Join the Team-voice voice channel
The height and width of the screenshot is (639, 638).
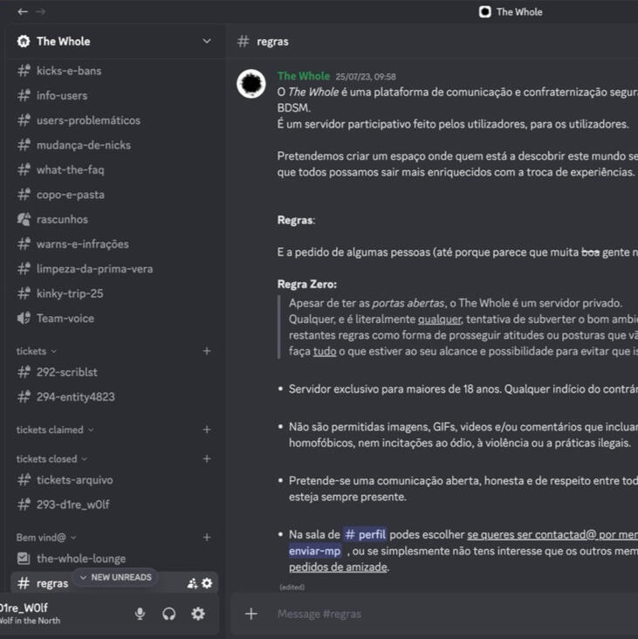tap(65, 319)
